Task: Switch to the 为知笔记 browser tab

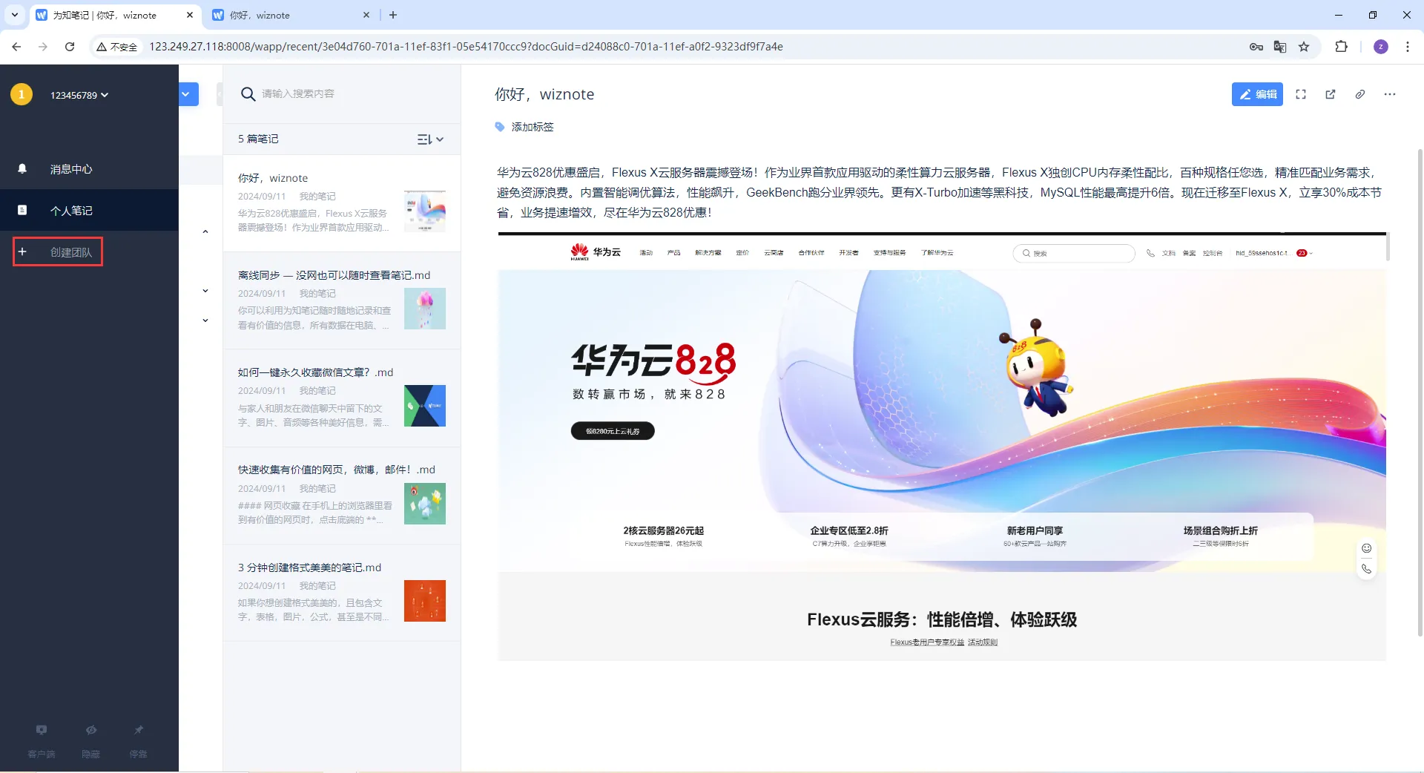Action: pyautogui.click(x=115, y=15)
